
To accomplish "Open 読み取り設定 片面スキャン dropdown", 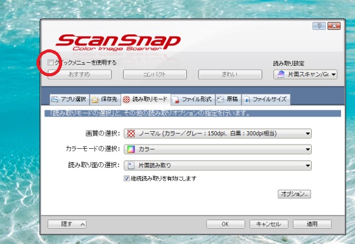I will (305, 74).
